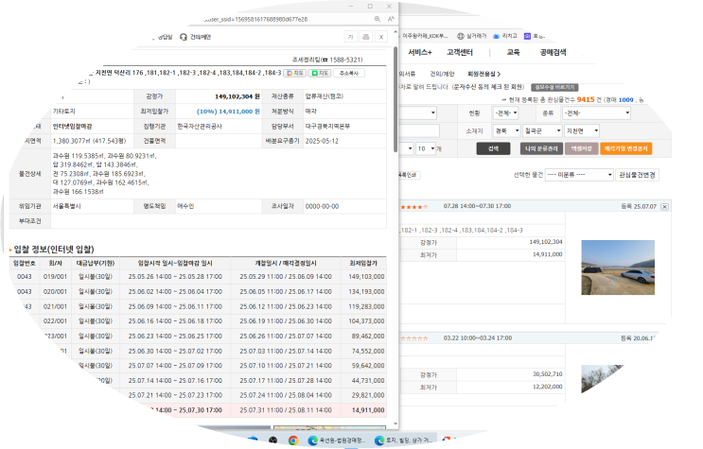Open the 10 items-per-page dropdown
Image resolution: width=703 pixels, height=449 pixels.
tap(426, 148)
